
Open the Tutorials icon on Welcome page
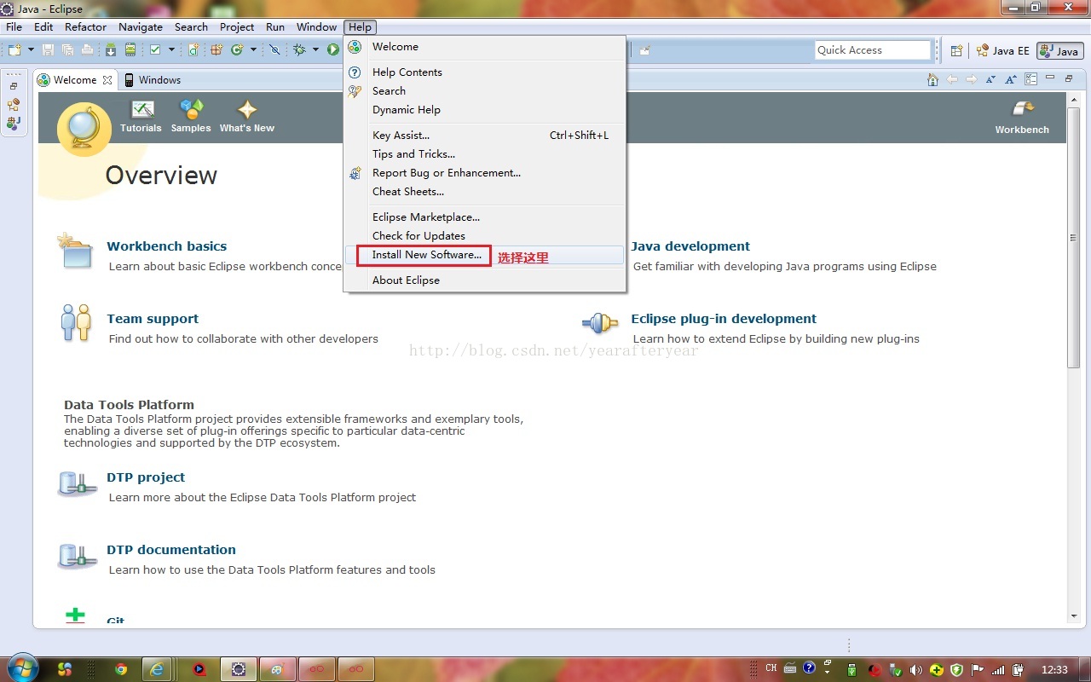[141, 109]
